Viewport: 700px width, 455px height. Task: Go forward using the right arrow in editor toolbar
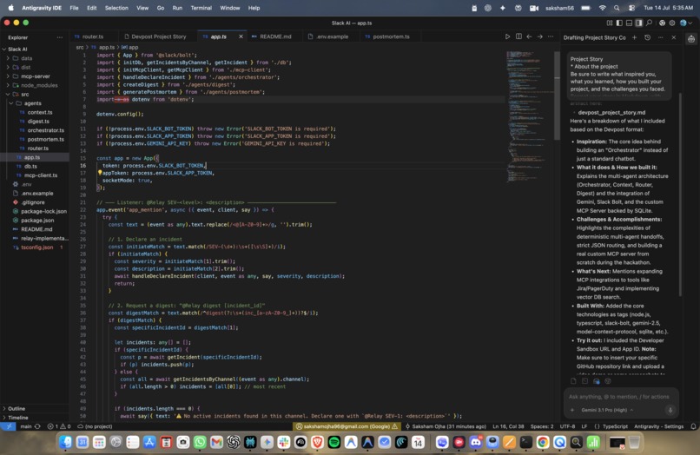point(539,36)
